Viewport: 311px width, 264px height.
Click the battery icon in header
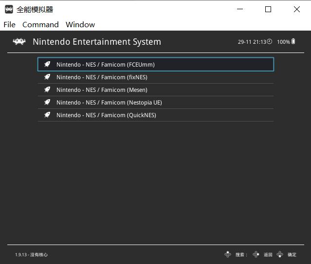point(293,42)
